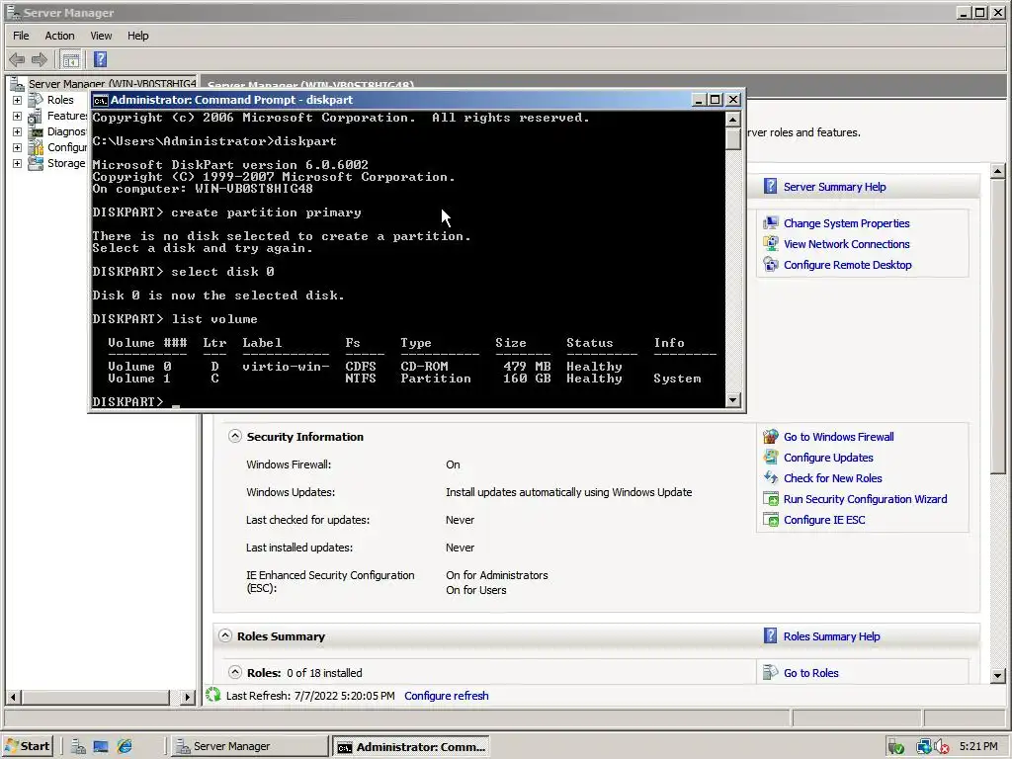Click the system clock showing 5:21 PM
This screenshot has height=759, width=1012.
978,746
